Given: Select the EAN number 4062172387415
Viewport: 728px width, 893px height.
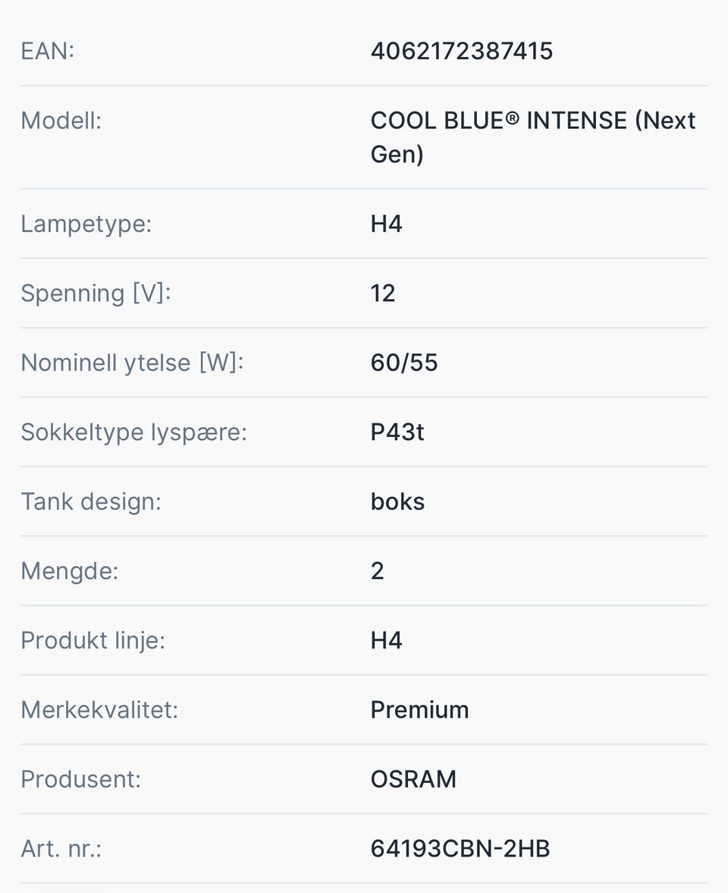Looking at the screenshot, I should point(462,52).
